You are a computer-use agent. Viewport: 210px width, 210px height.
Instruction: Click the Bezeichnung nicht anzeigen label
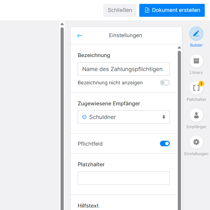tap(110, 83)
